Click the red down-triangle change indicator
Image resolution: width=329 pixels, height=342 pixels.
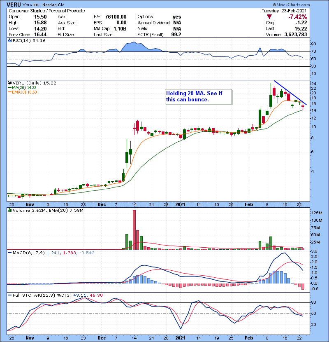click(x=269, y=17)
